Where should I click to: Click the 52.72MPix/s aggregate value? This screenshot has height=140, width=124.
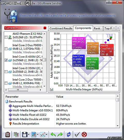tap(64, 106)
